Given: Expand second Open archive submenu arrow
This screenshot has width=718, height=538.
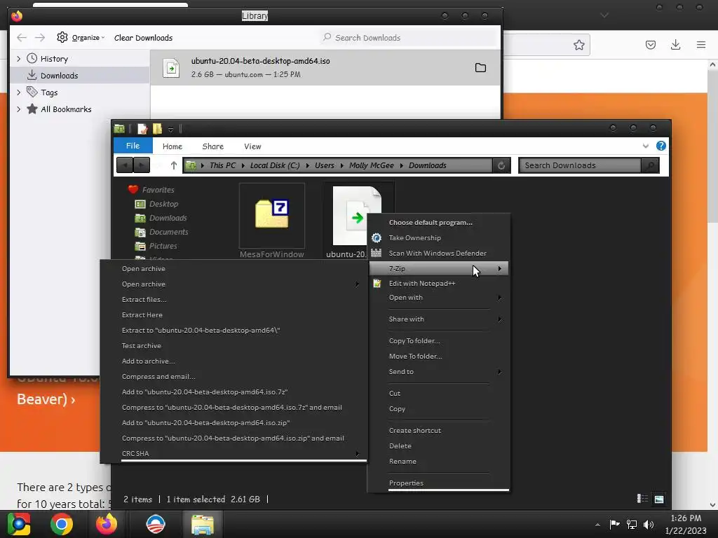Looking at the screenshot, I should click(357, 284).
